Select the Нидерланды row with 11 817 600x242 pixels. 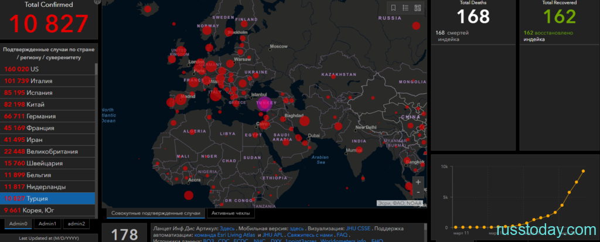click(47, 187)
